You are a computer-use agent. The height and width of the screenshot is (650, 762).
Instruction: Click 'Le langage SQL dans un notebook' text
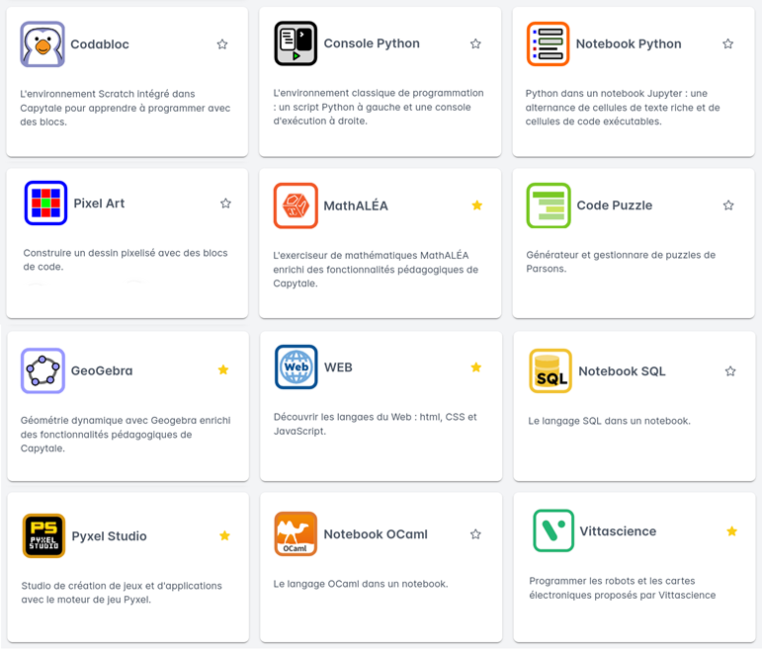[x=610, y=421]
